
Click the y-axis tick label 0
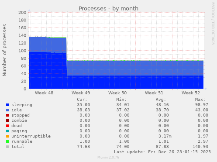click(x=25, y=89)
